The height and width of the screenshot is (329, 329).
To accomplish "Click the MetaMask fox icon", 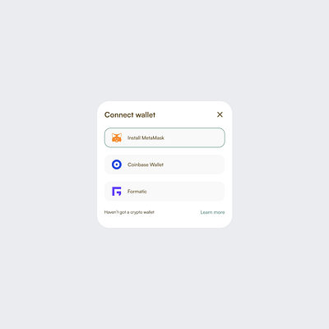I will (x=117, y=137).
